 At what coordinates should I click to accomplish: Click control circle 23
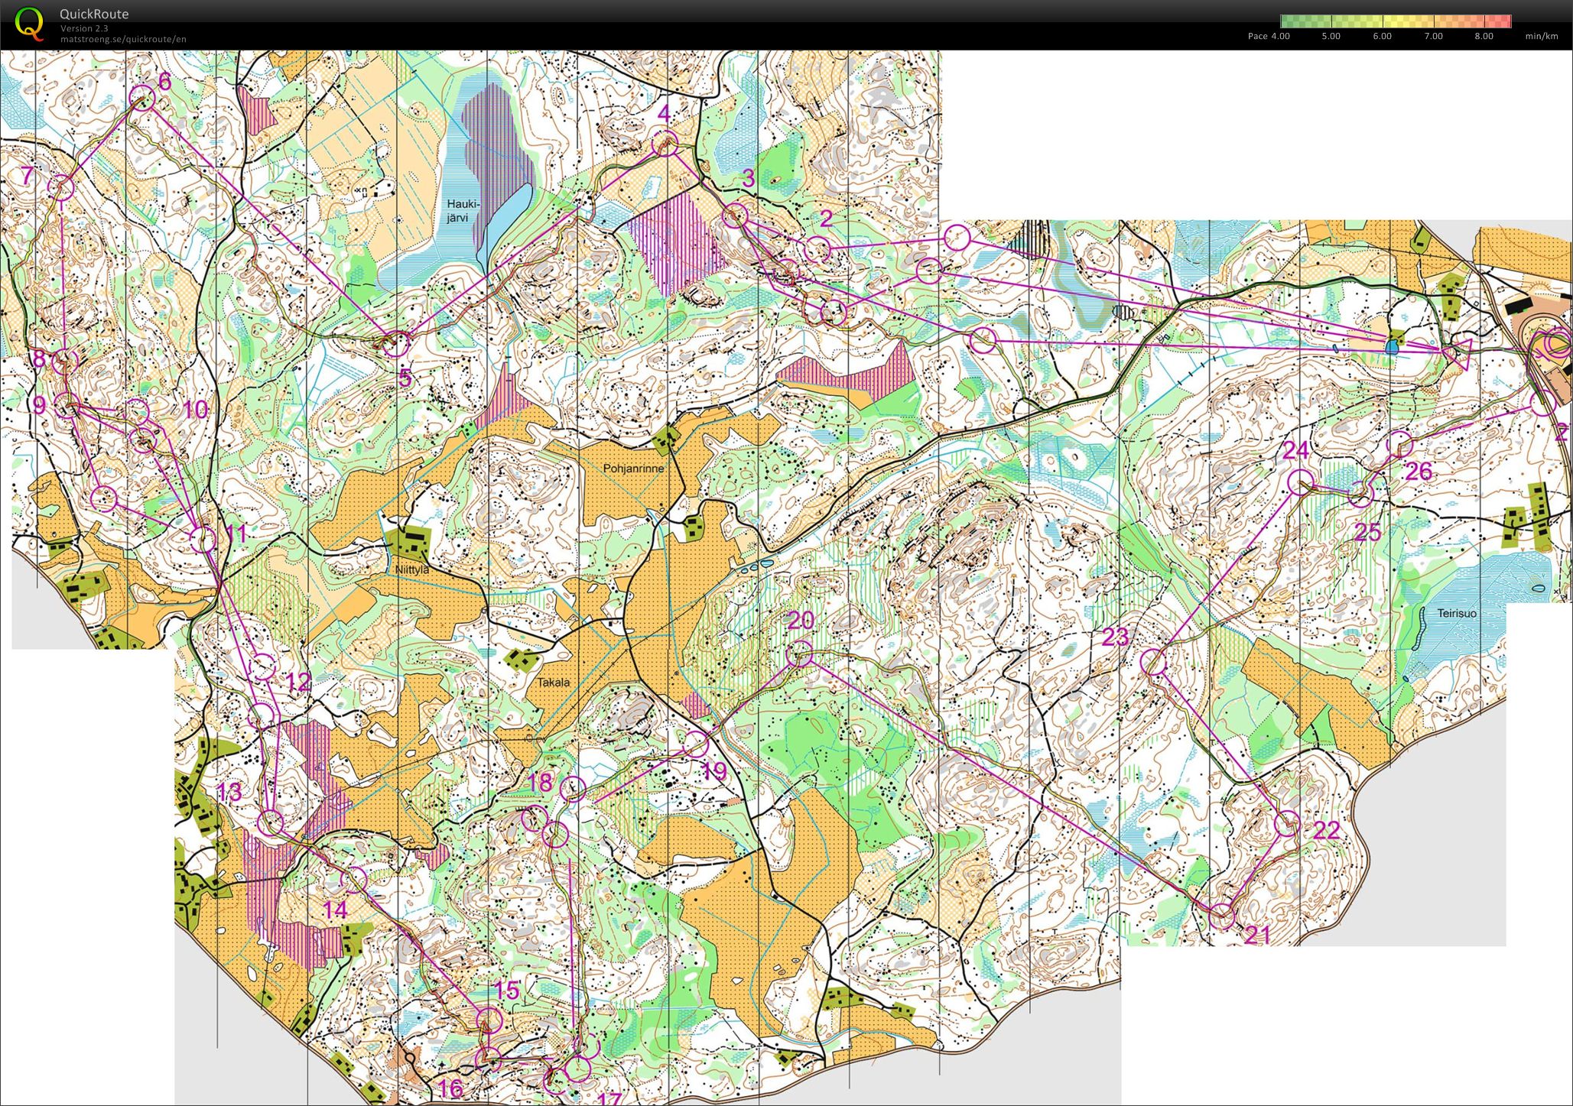pos(1153,662)
